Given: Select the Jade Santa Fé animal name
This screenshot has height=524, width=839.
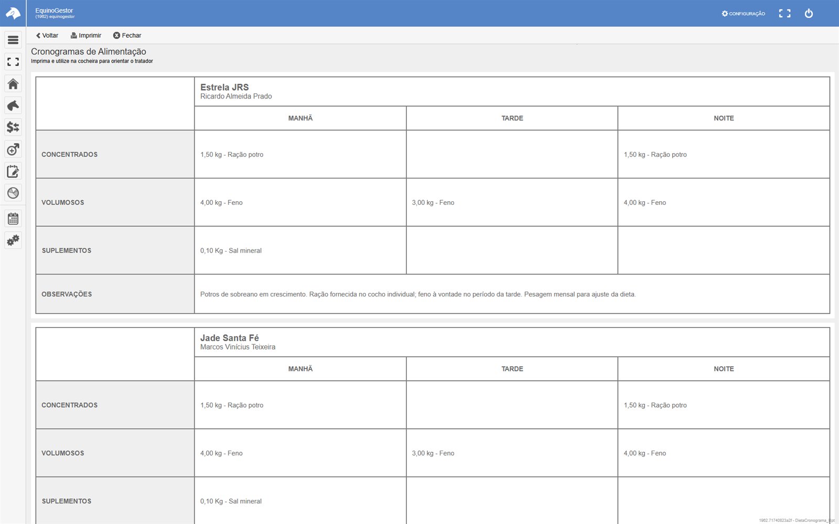Looking at the screenshot, I should [x=229, y=338].
